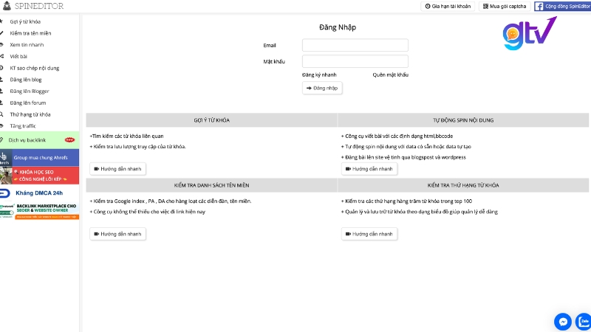Click text Kiểm tra lưu lượng truy cập

pos(137,146)
